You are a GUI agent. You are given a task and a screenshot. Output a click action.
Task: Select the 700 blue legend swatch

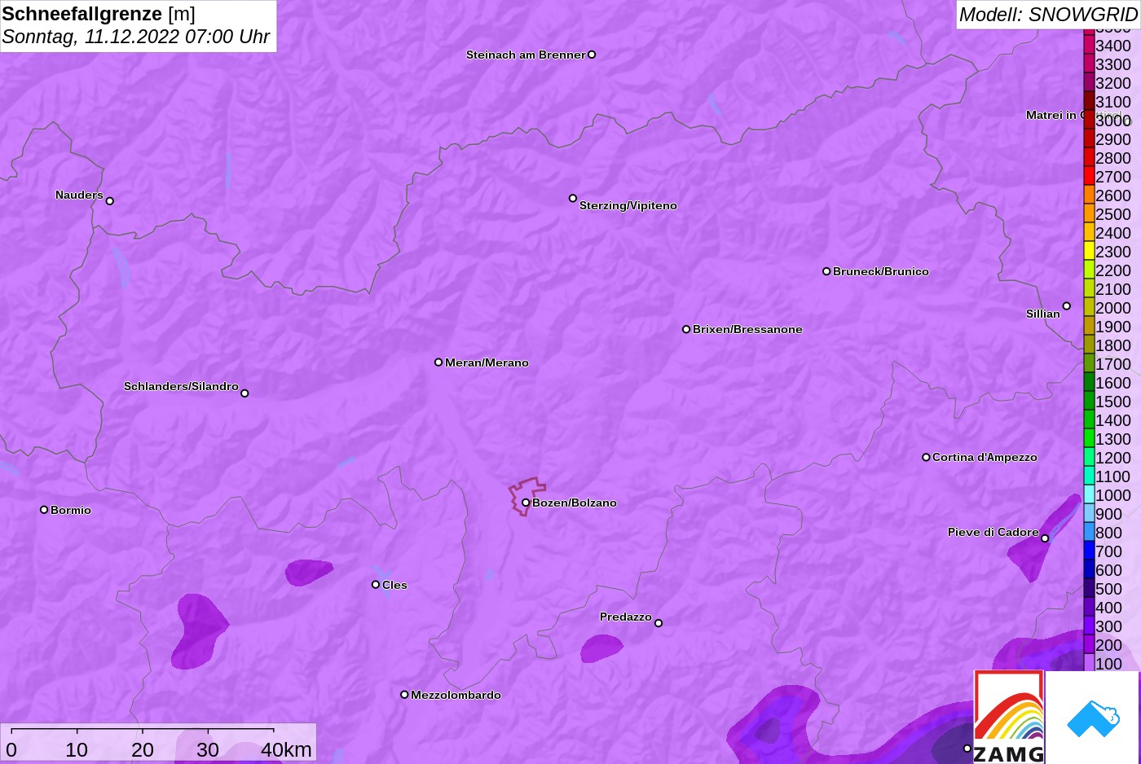[1089, 551]
